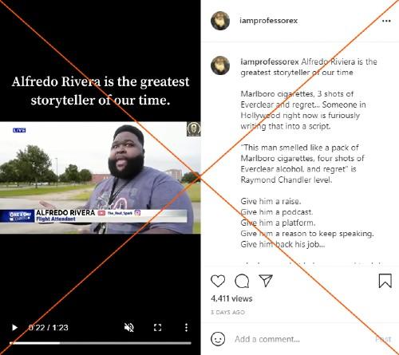Seek using the video progress bar
Viewport: 399px width, 355px height.
point(101,343)
